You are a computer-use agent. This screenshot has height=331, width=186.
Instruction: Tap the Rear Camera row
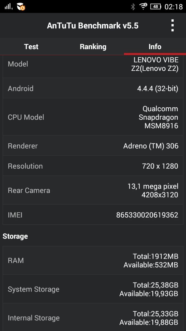[x=93, y=190]
